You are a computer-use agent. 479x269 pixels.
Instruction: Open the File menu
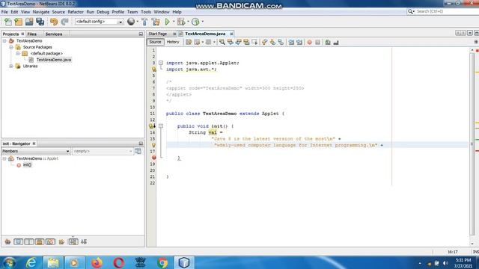click(x=4, y=12)
